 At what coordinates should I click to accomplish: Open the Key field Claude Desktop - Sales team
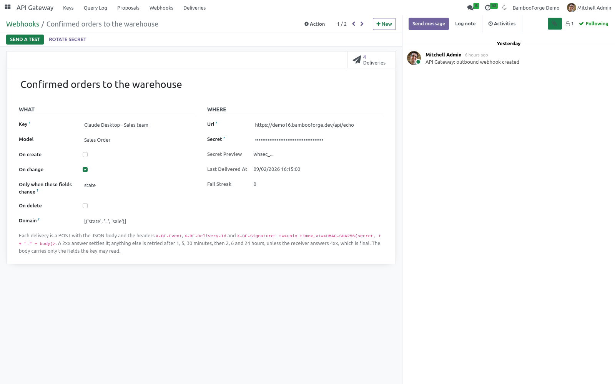click(x=139, y=125)
